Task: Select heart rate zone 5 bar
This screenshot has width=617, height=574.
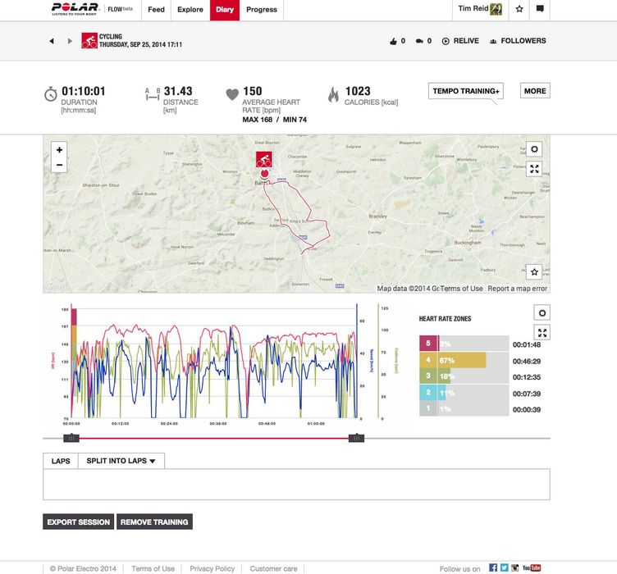Action: coord(464,344)
